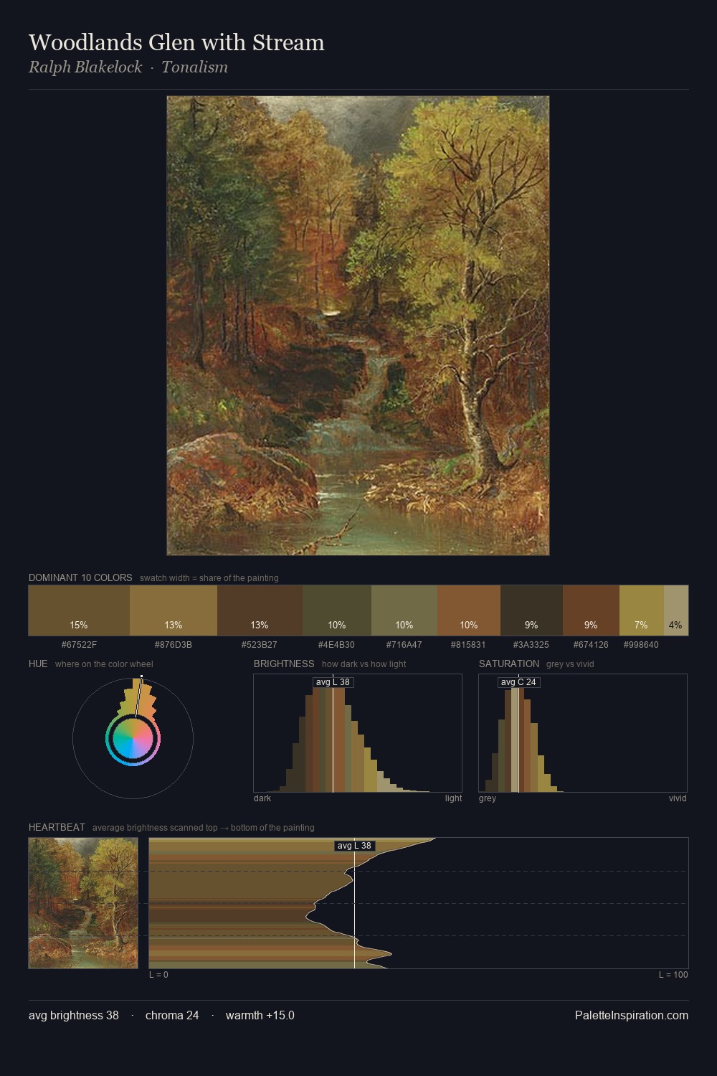The height and width of the screenshot is (1076, 717).
Task: Click the DOMINANT 10 COLORS heading
Action: 80,577
